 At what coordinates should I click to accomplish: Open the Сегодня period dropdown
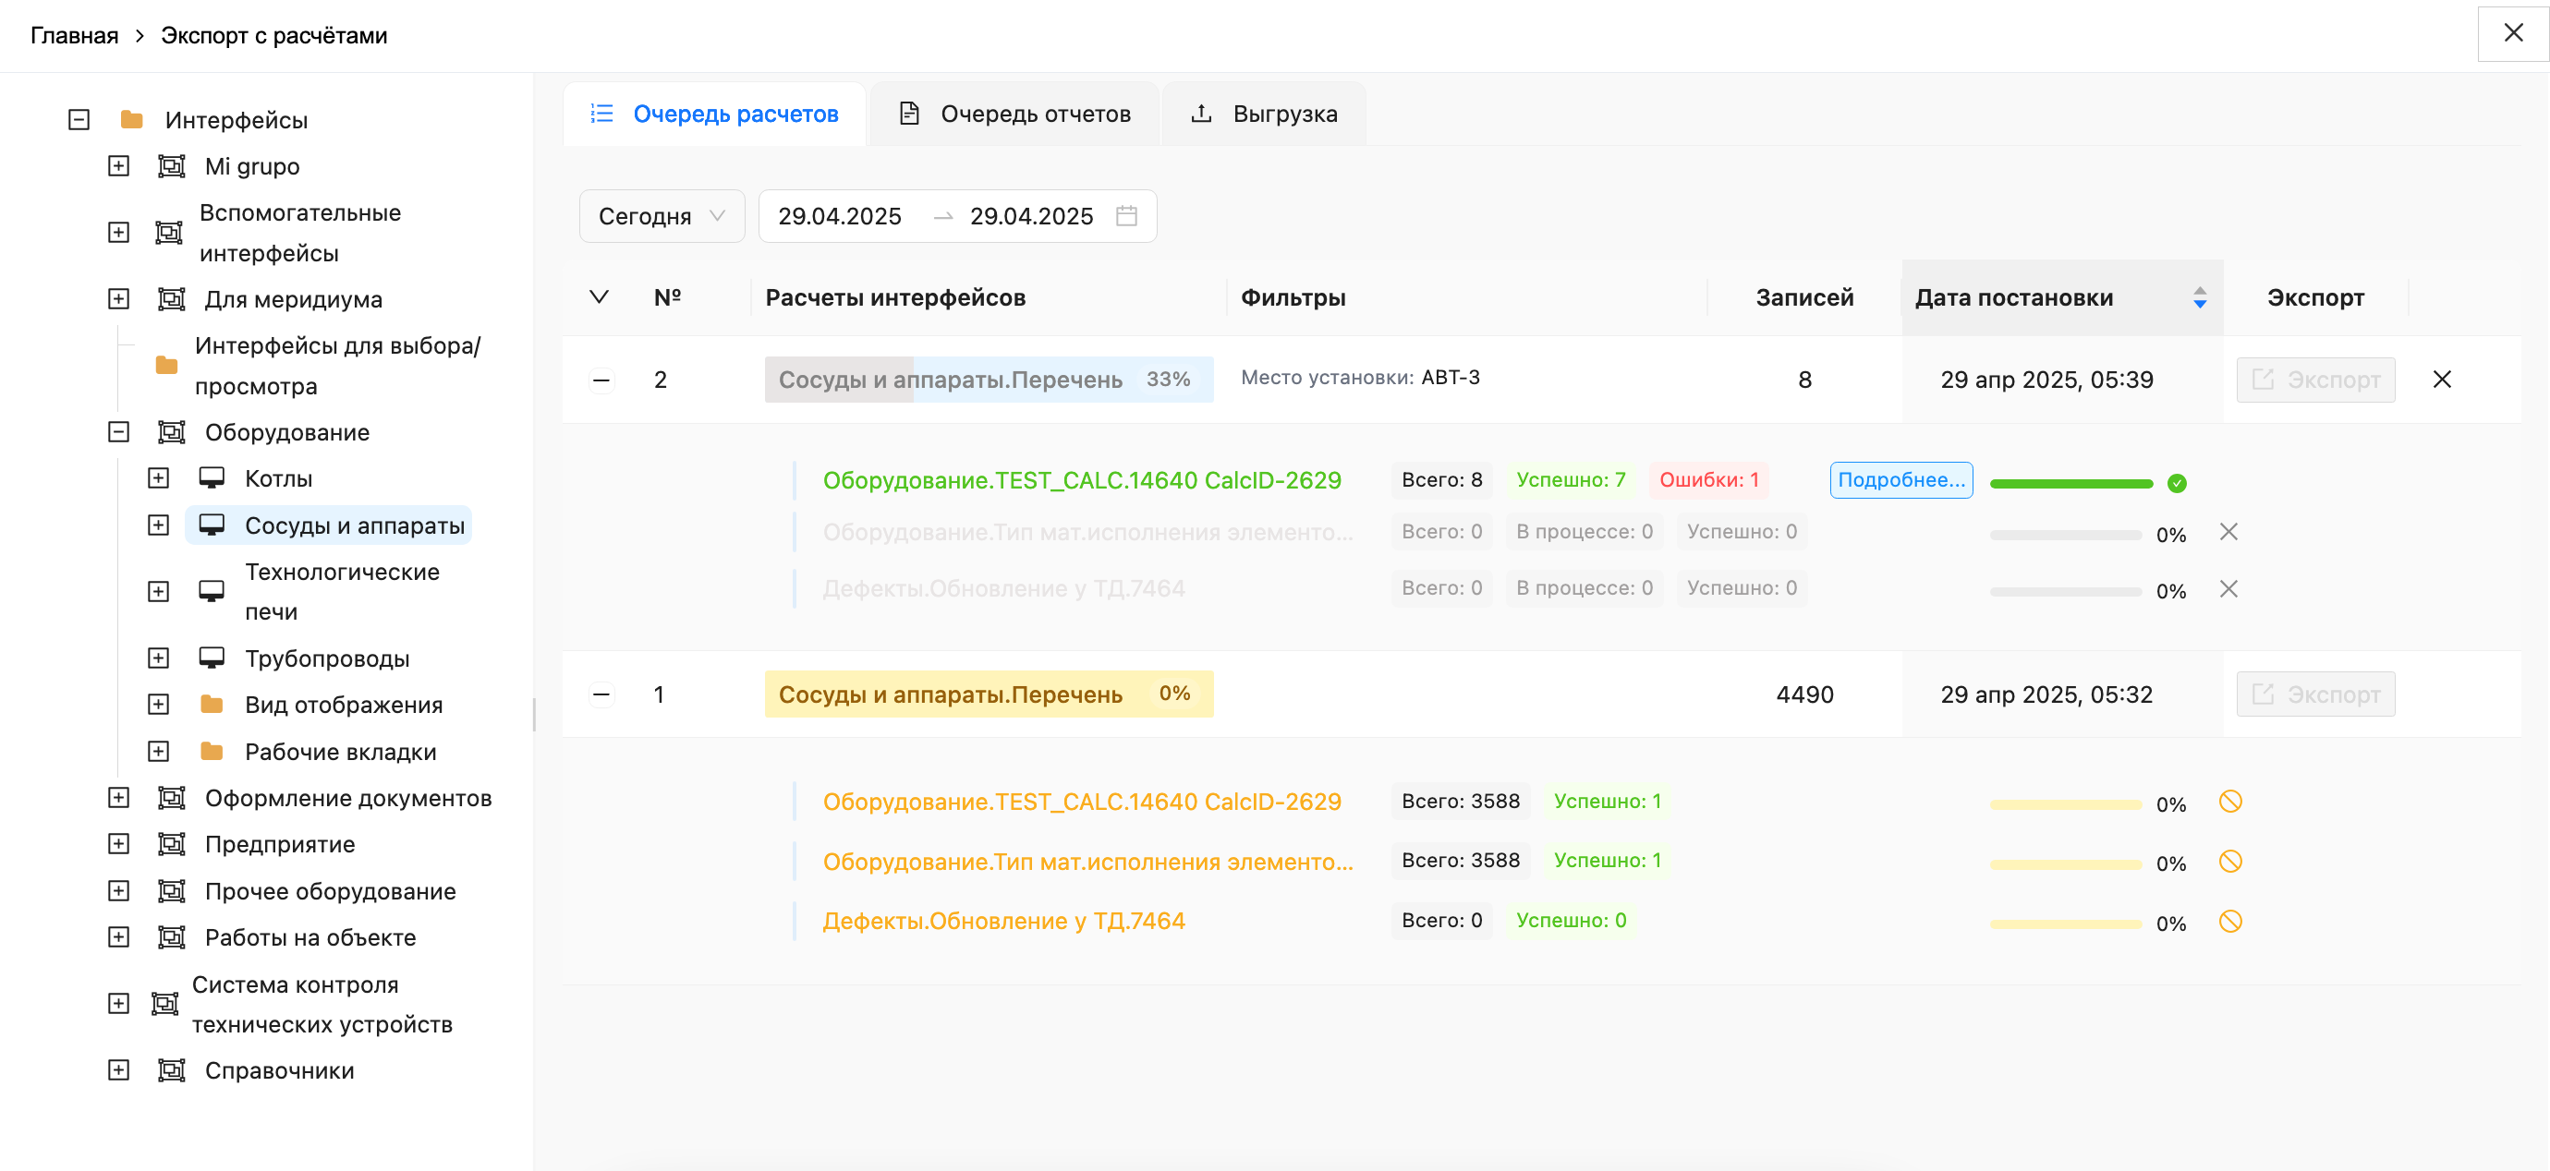[662, 216]
